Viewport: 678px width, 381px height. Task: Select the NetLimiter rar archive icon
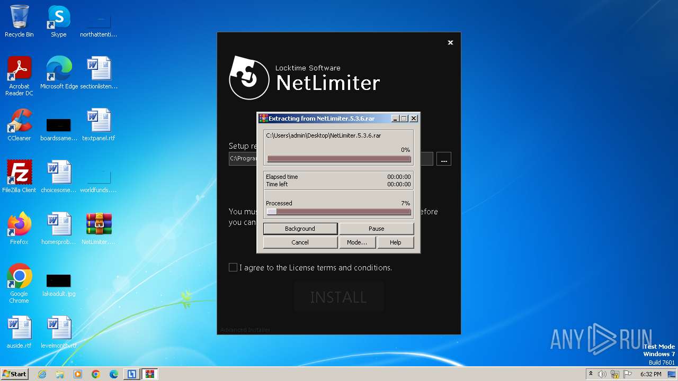click(x=99, y=228)
